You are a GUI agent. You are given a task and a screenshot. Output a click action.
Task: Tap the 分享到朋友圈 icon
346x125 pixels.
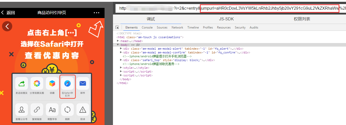(x=37, y=84)
